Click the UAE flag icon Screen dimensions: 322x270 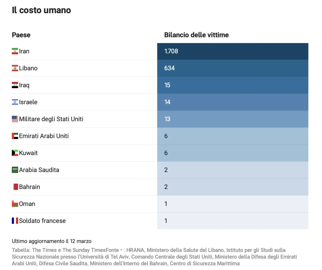[15, 136]
